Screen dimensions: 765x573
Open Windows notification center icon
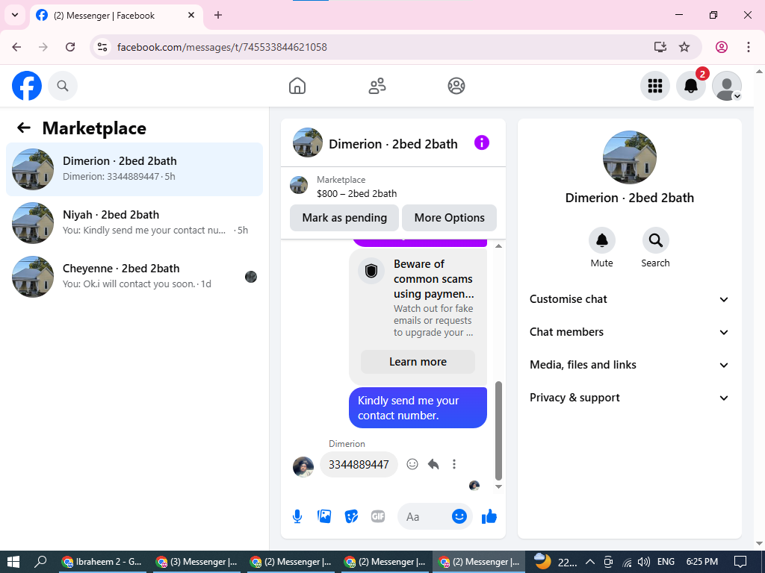(740, 562)
